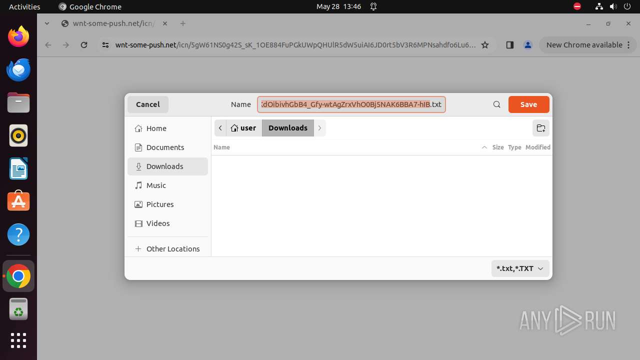Click the network status icon
This screenshot has height=360, width=640.
[x=599, y=6]
